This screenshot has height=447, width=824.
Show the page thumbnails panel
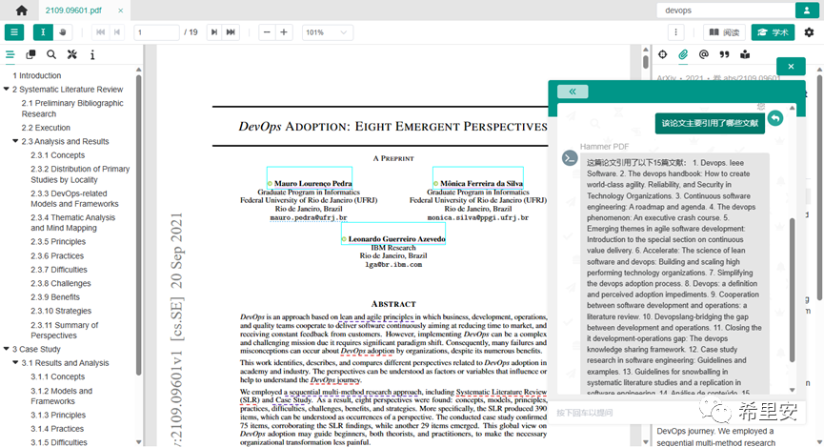click(30, 54)
